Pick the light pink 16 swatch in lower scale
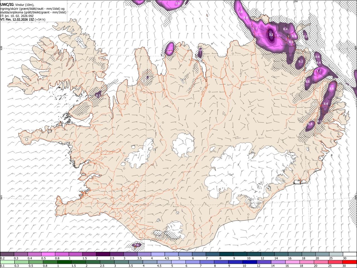The height and width of the screenshot is (268, 357). point(292,262)
